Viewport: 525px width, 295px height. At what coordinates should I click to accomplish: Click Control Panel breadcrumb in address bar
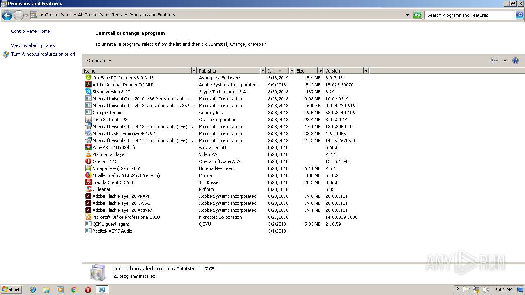point(58,15)
